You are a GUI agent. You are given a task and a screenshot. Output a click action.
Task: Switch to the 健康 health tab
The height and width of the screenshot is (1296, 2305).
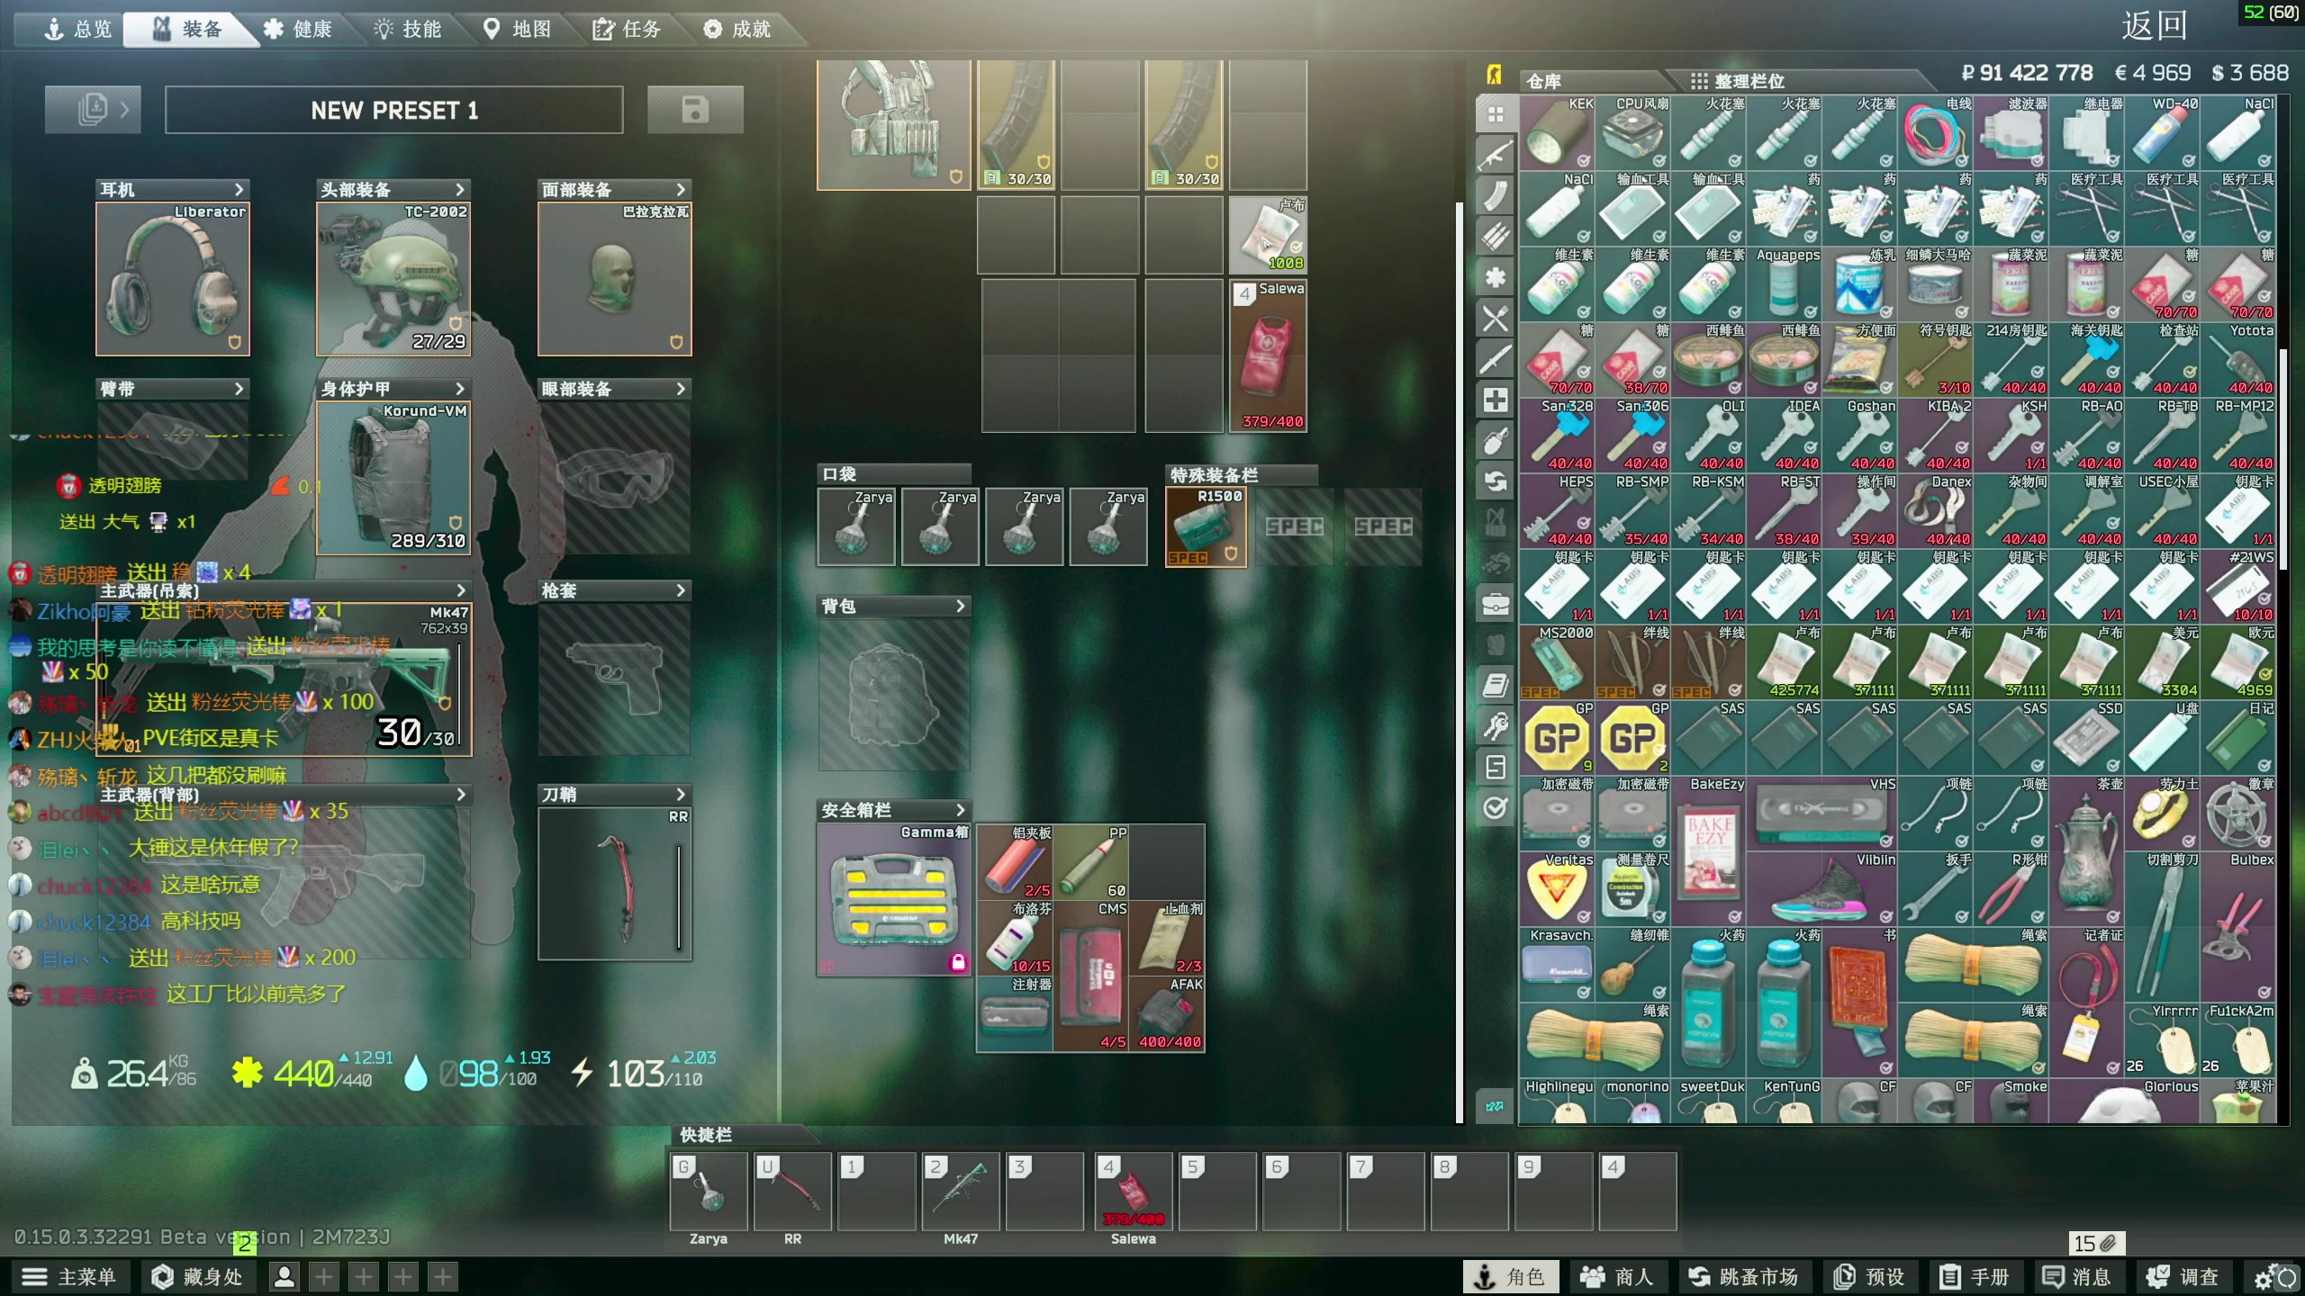click(x=297, y=30)
